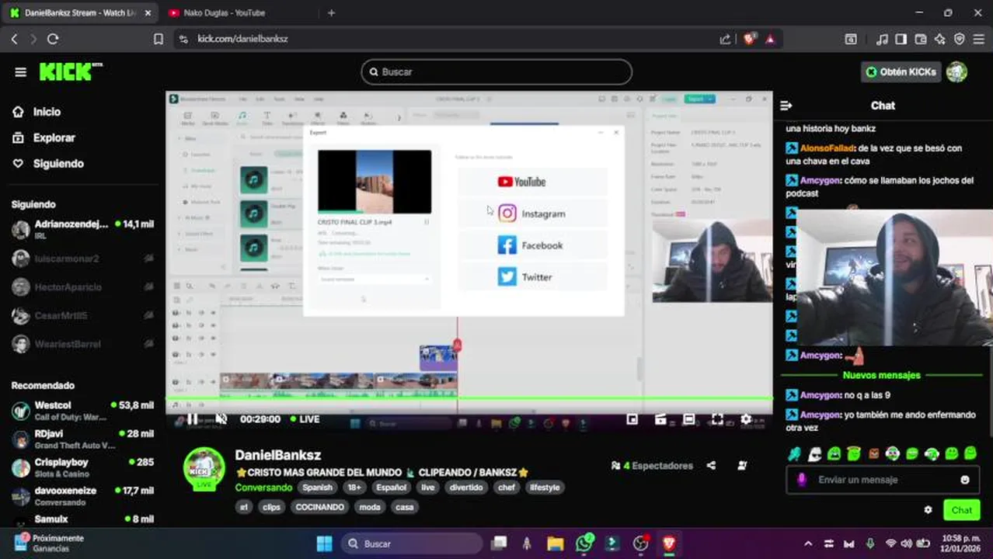Select the 18+ tag
The width and height of the screenshot is (993, 559).
pos(354,488)
